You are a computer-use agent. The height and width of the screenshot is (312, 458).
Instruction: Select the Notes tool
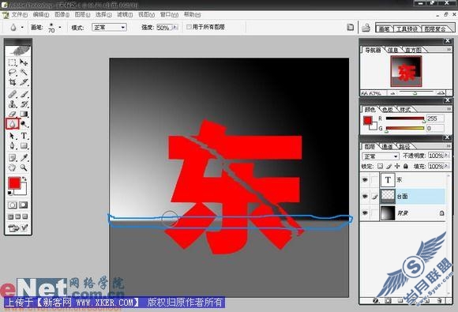pyautogui.click(x=13, y=158)
